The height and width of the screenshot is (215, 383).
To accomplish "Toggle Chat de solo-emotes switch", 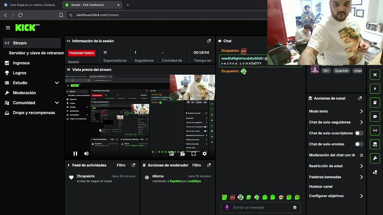I will point(359,144).
